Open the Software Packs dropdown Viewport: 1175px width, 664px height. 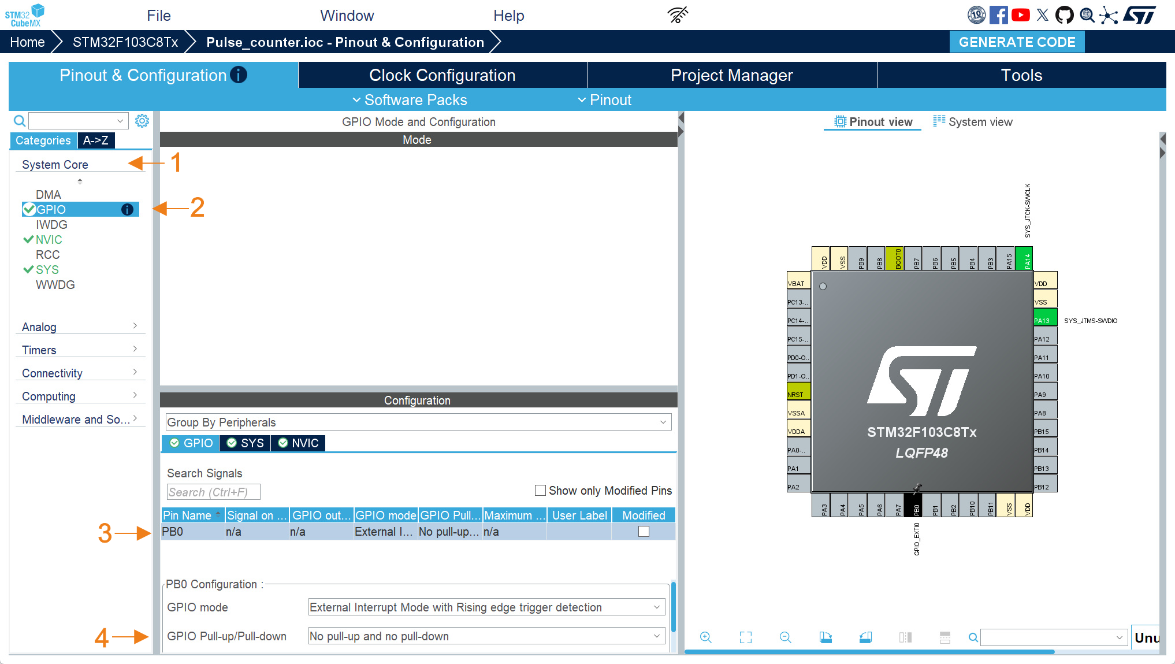(x=410, y=100)
